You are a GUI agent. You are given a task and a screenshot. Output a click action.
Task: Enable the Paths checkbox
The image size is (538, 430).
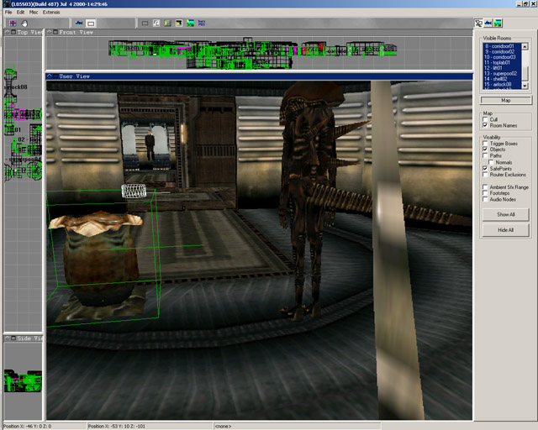485,155
